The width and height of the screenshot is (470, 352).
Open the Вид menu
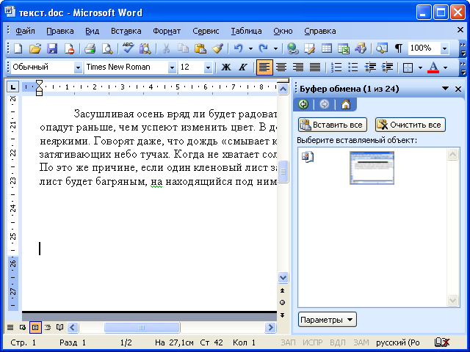[x=92, y=31]
